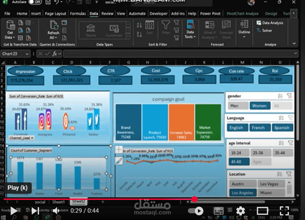
Task: Launch Data Analysis tool
Action: (270, 23)
